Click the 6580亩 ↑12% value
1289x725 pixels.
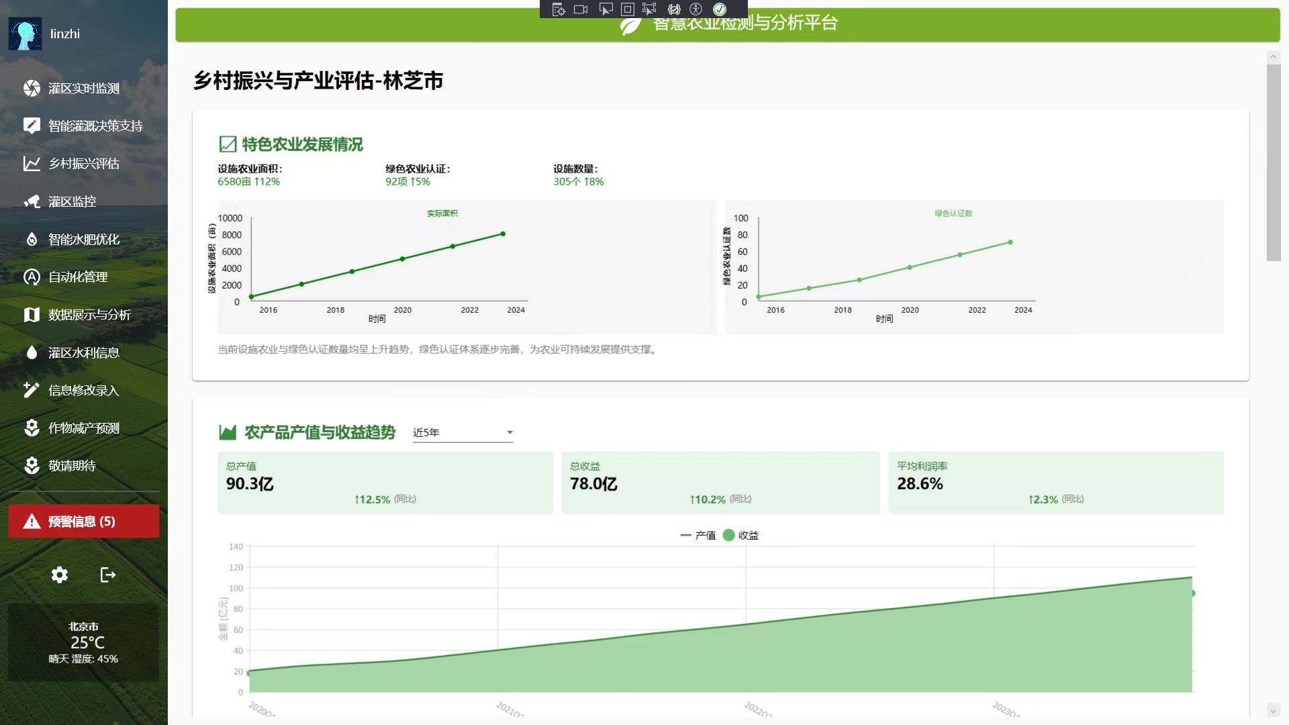pyautogui.click(x=248, y=182)
